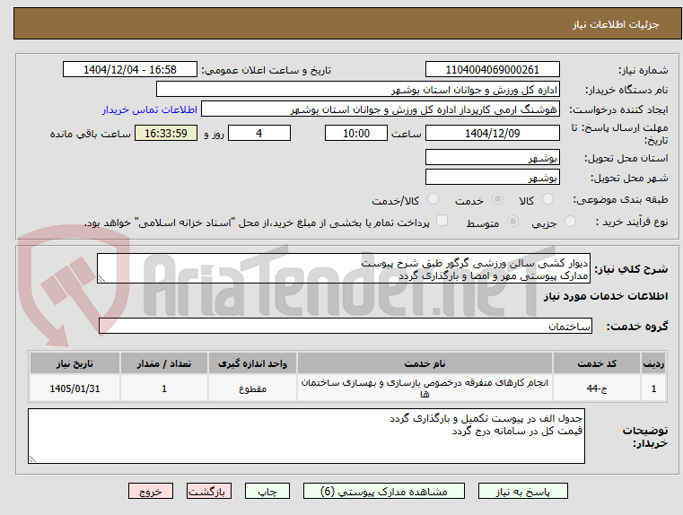This screenshot has width=683, height=515.
Task: Click the بازگشت back button
Action: pyautogui.click(x=208, y=492)
